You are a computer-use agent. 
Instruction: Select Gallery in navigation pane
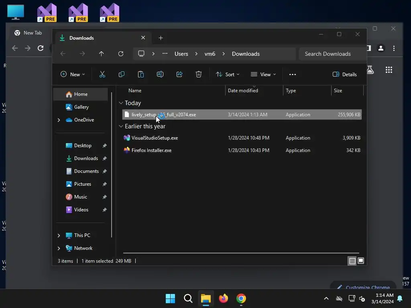coord(80,107)
